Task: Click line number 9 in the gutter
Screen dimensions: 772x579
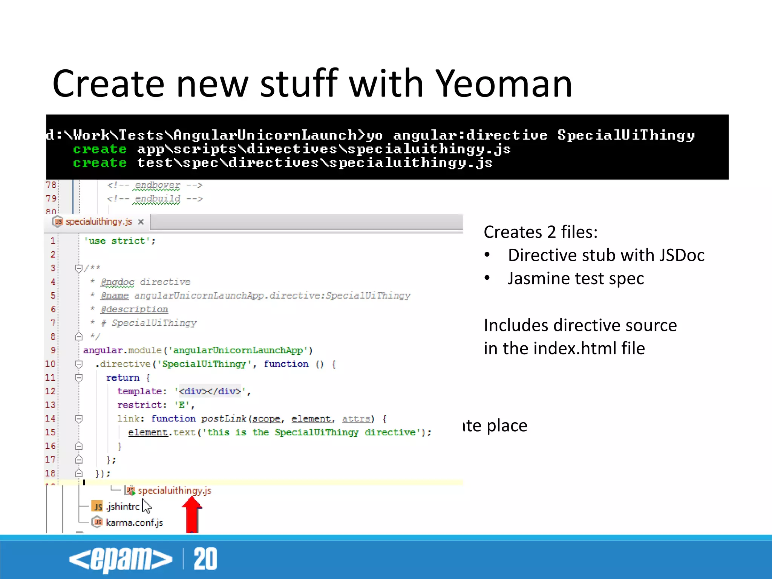Action: [53, 350]
